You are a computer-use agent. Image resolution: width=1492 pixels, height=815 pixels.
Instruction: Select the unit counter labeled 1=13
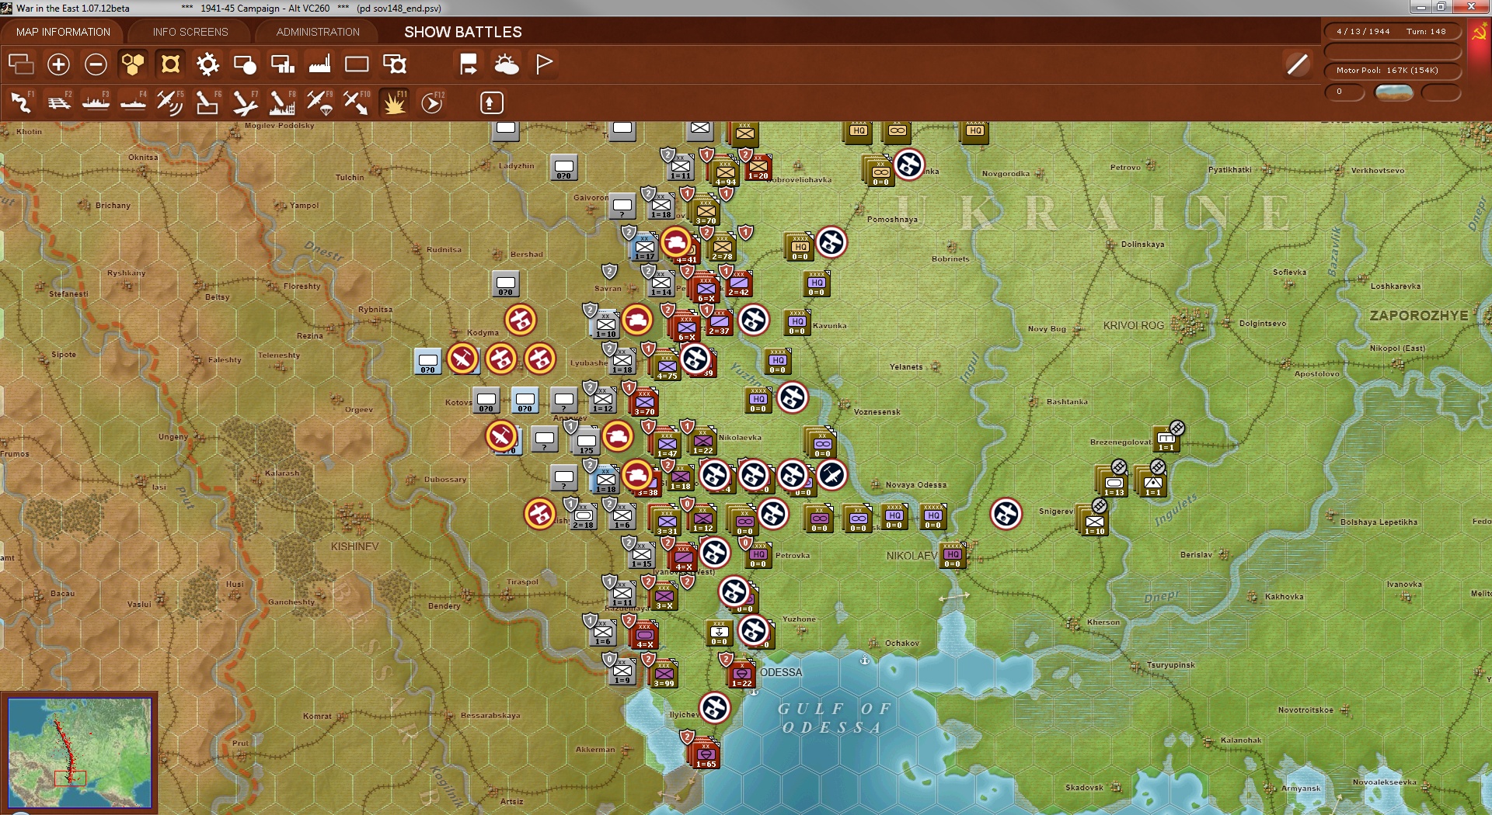[x=1114, y=483]
